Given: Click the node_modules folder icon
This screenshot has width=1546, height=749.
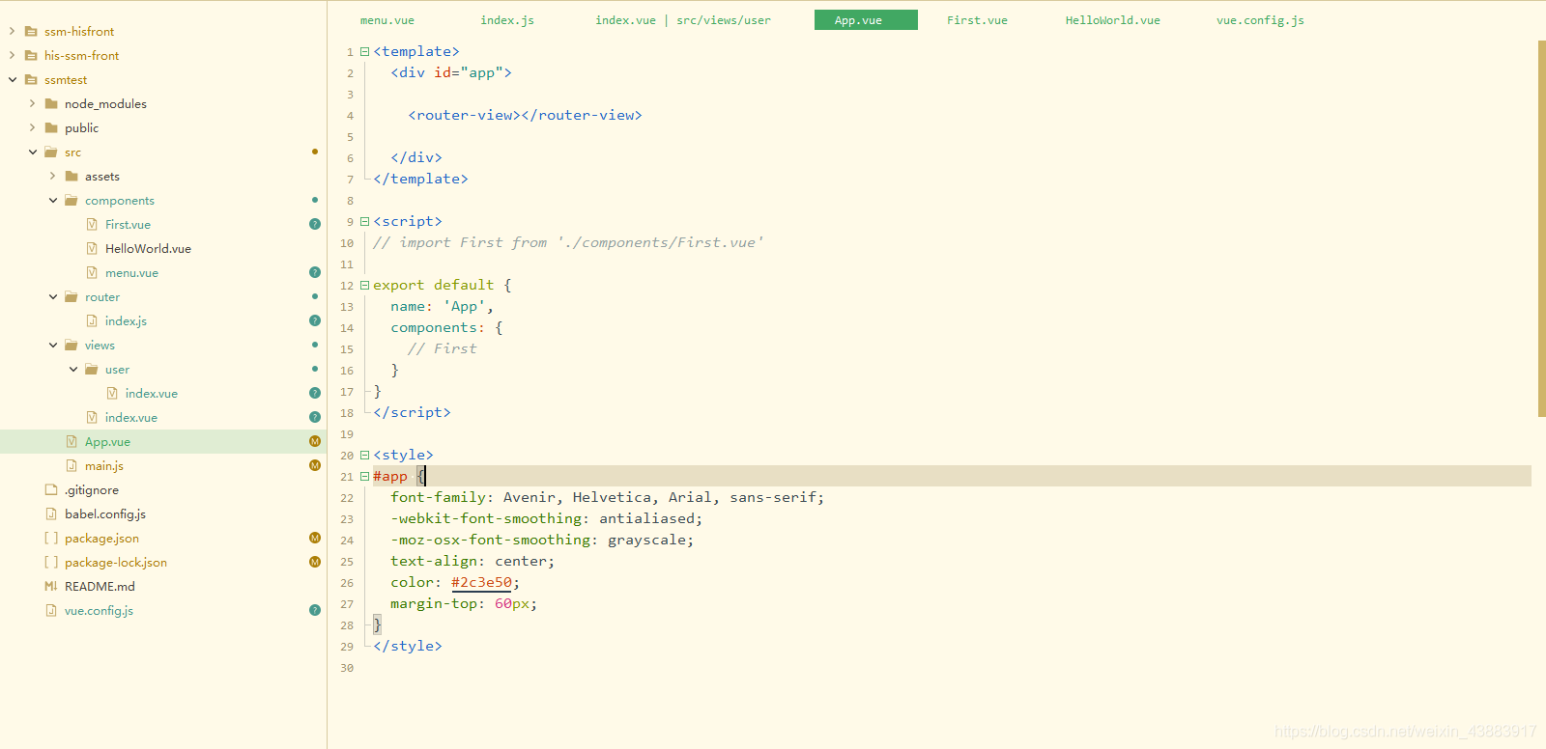Looking at the screenshot, I should 51,104.
